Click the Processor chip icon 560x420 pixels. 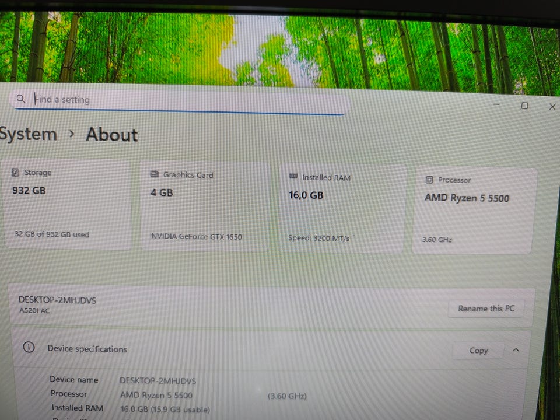point(430,179)
